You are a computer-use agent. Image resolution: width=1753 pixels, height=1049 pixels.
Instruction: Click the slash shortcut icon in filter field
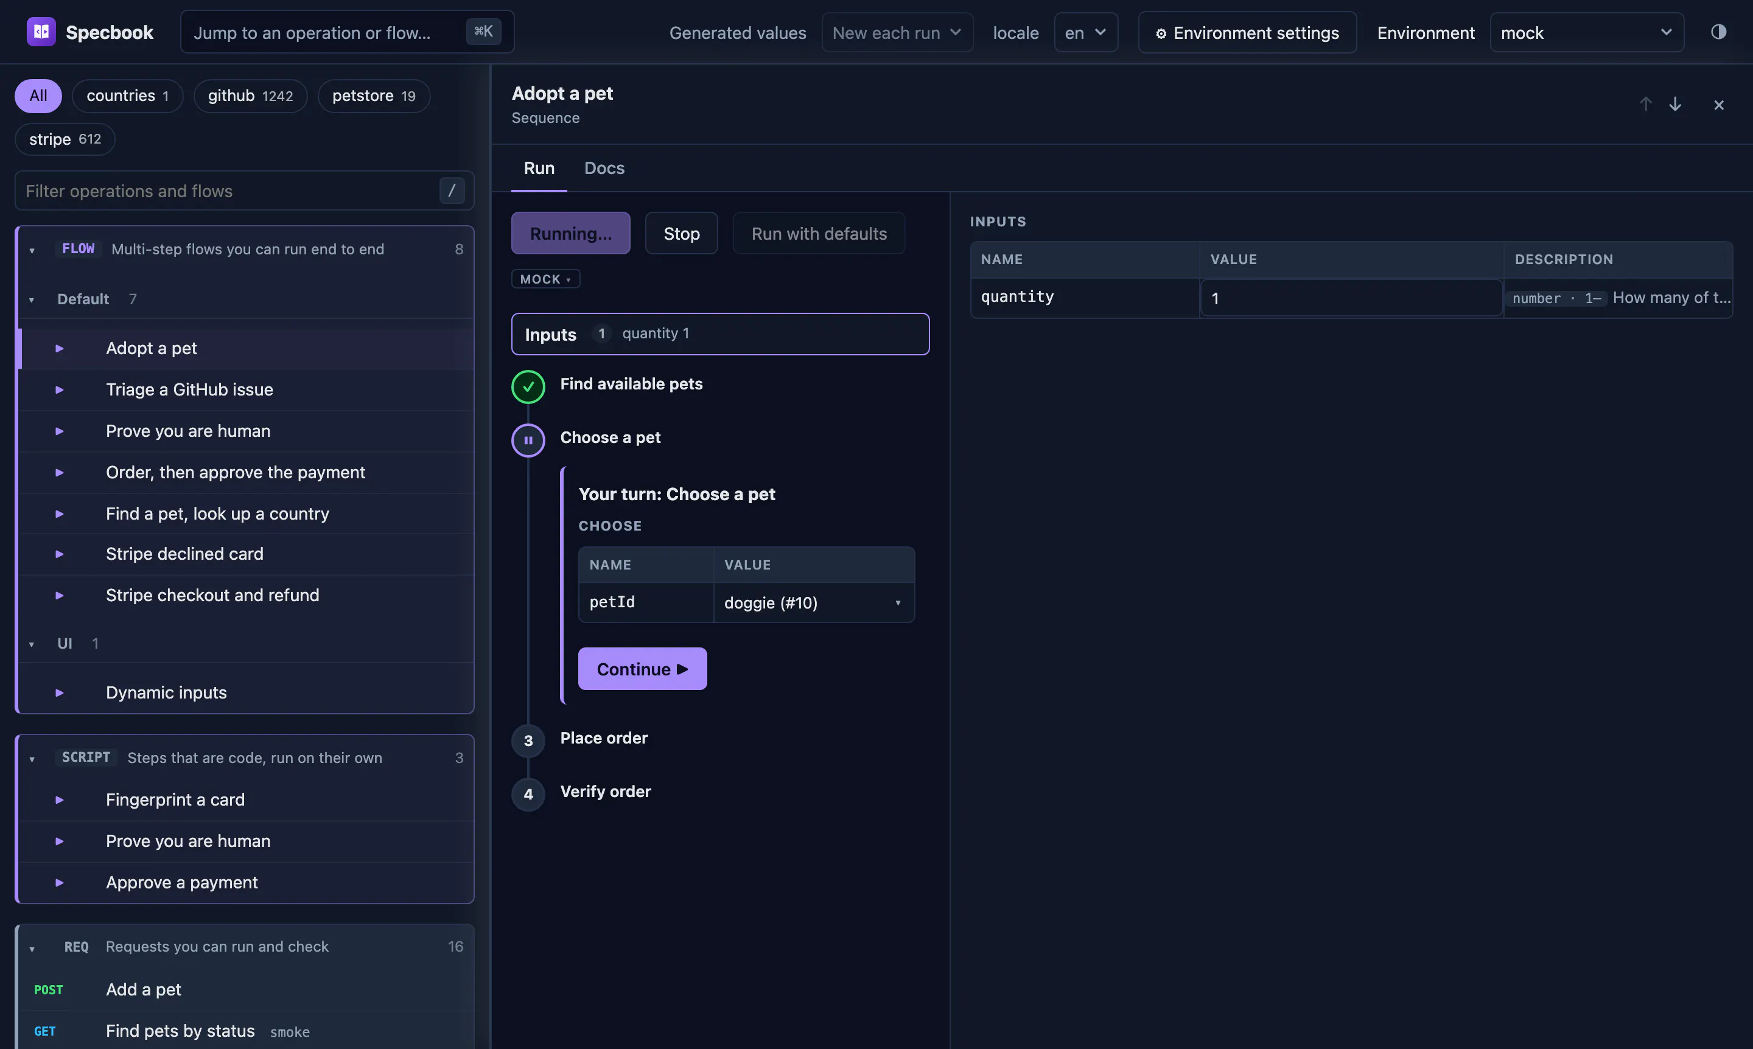point(452,190)
